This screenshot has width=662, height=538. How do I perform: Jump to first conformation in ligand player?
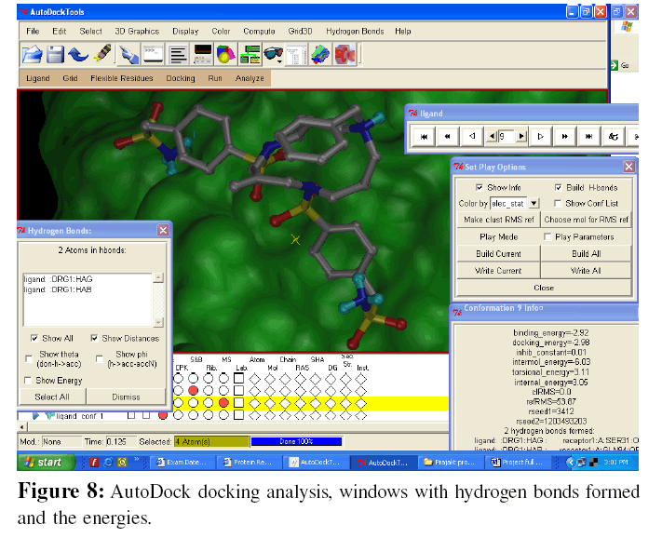point(424,136)
